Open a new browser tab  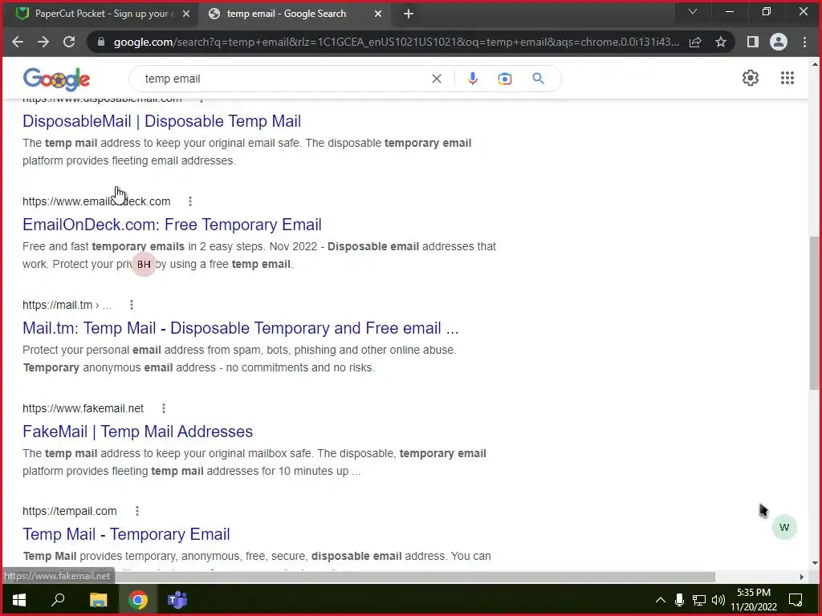(409, 14)
